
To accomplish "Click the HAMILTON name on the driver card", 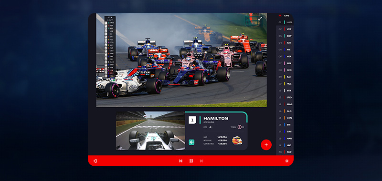I will point(216,118).
